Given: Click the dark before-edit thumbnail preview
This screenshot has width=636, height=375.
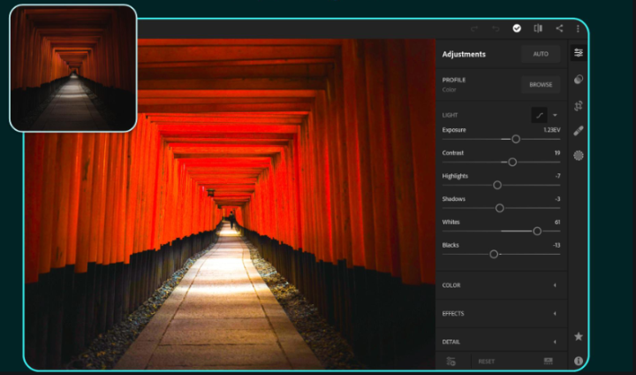Looking at the screenshot, I should pos(73,68).
